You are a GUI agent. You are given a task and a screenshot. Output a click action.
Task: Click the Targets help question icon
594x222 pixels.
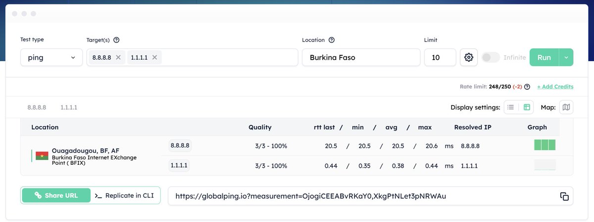pos(116,40)
